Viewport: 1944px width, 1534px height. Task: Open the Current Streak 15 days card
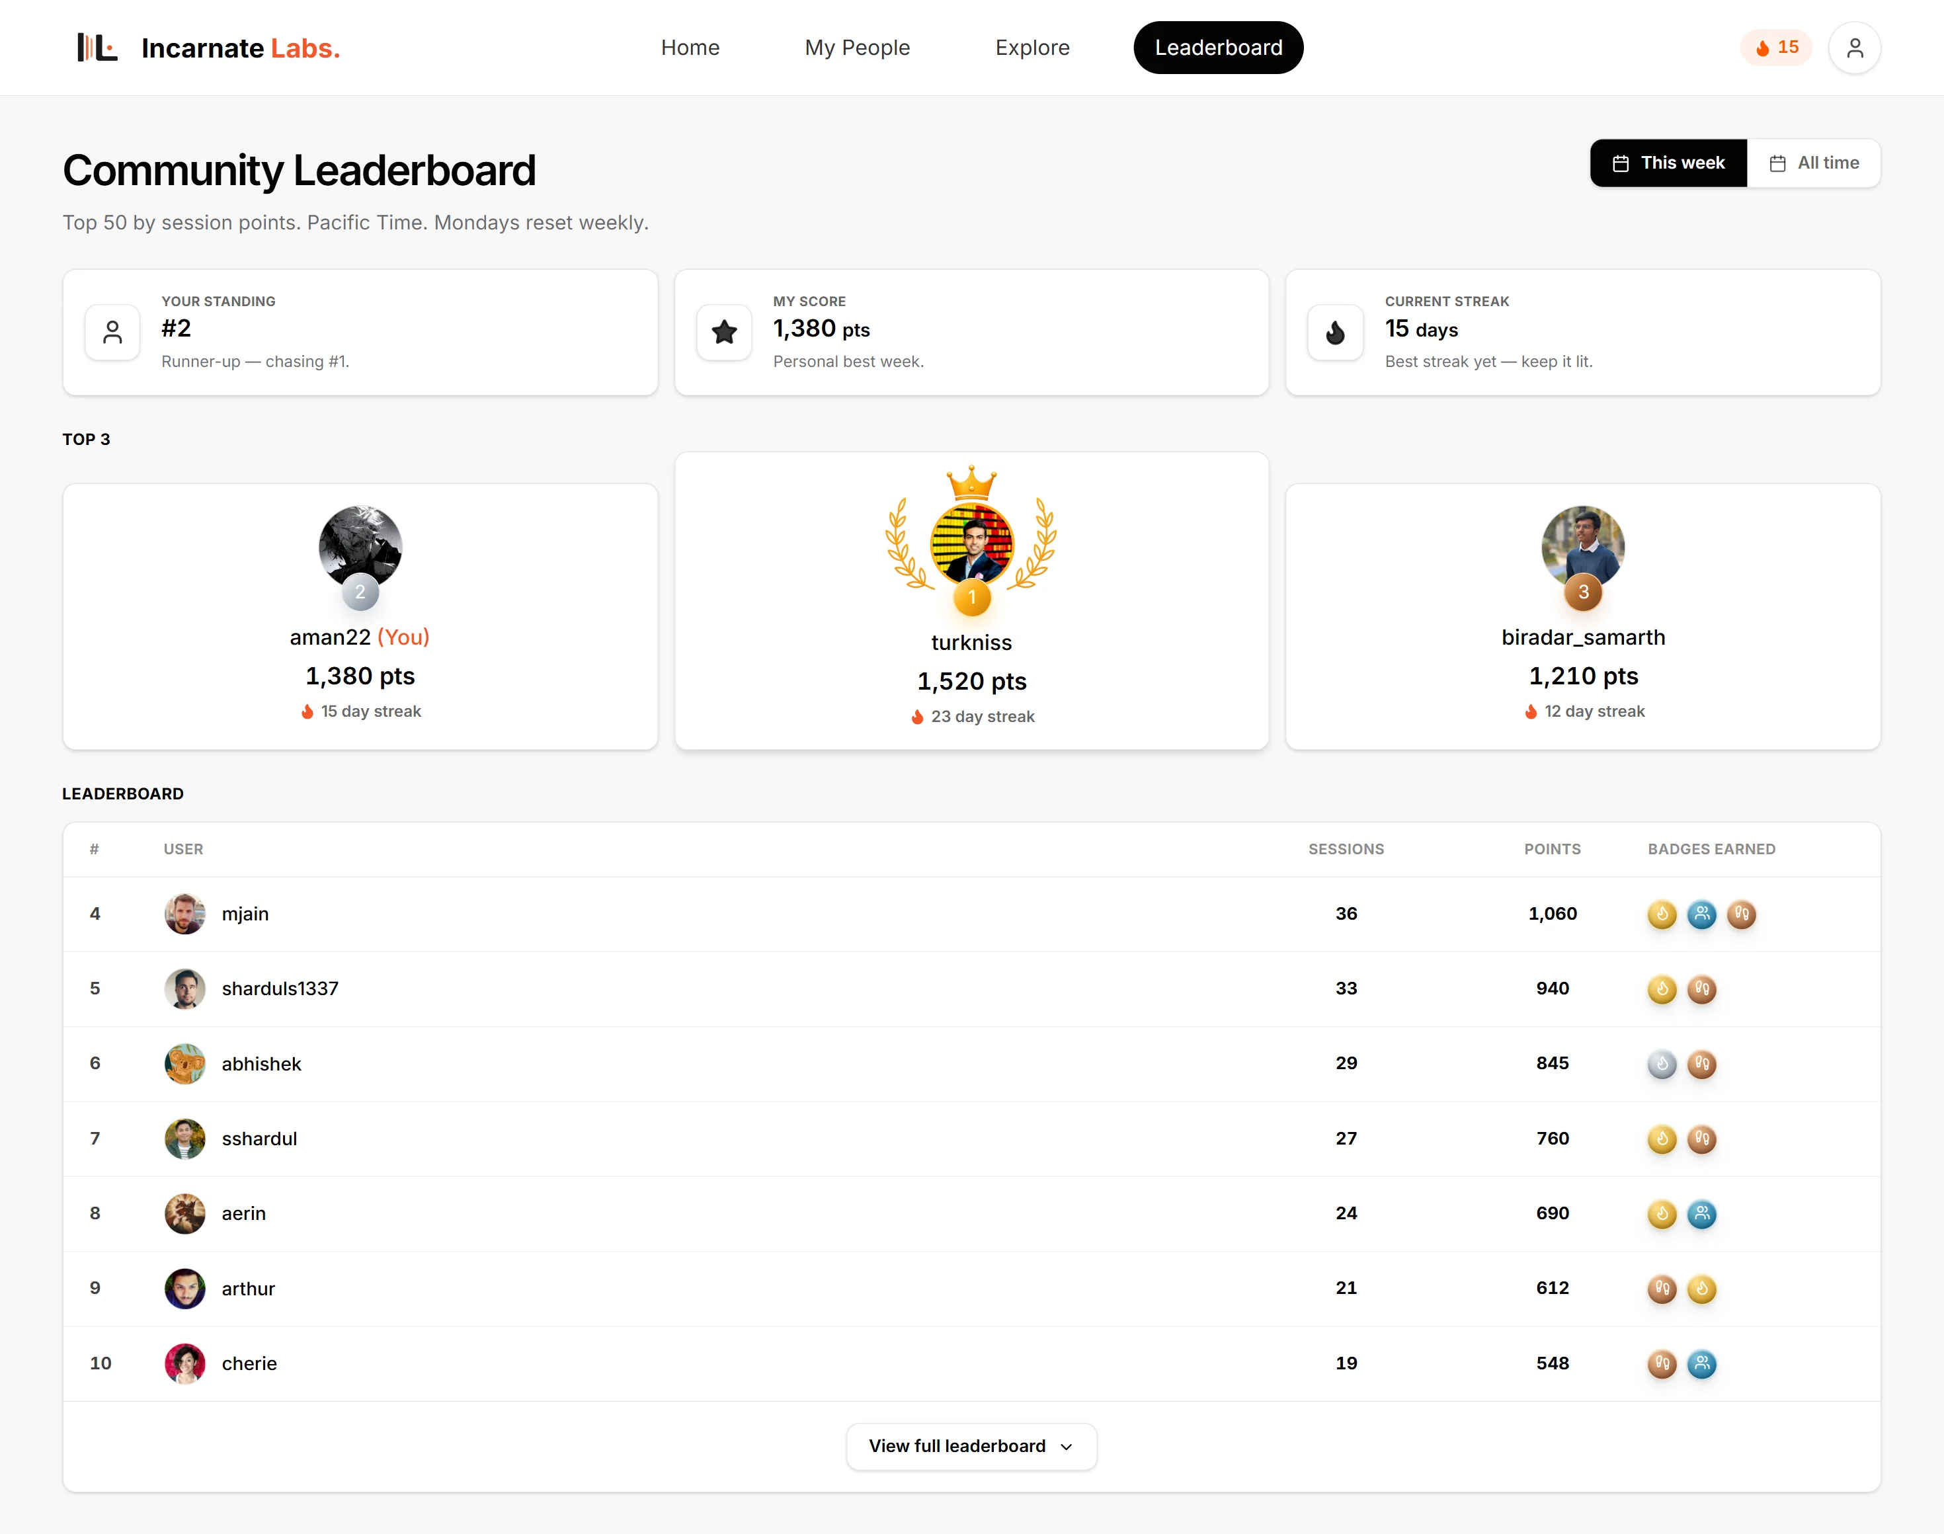(x=1583, y=333)
